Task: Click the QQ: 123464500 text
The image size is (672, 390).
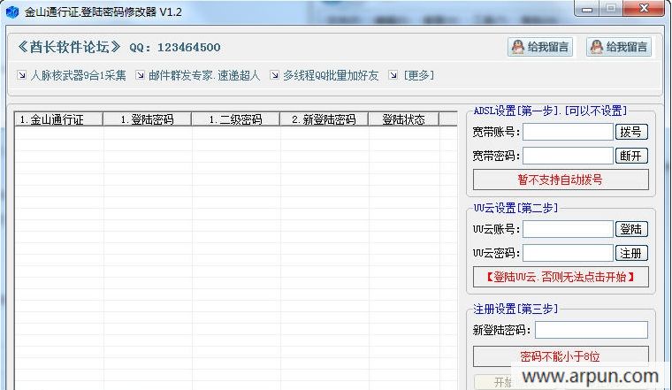Action: (175, 47)
